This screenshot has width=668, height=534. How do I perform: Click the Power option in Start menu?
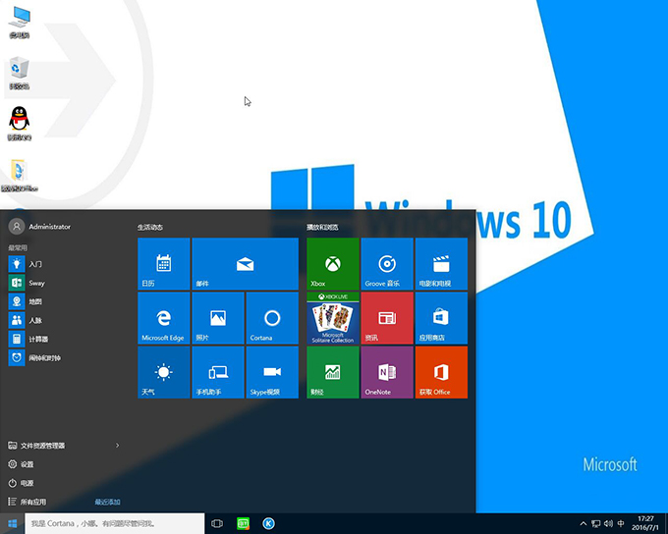(x=28, y=483)
